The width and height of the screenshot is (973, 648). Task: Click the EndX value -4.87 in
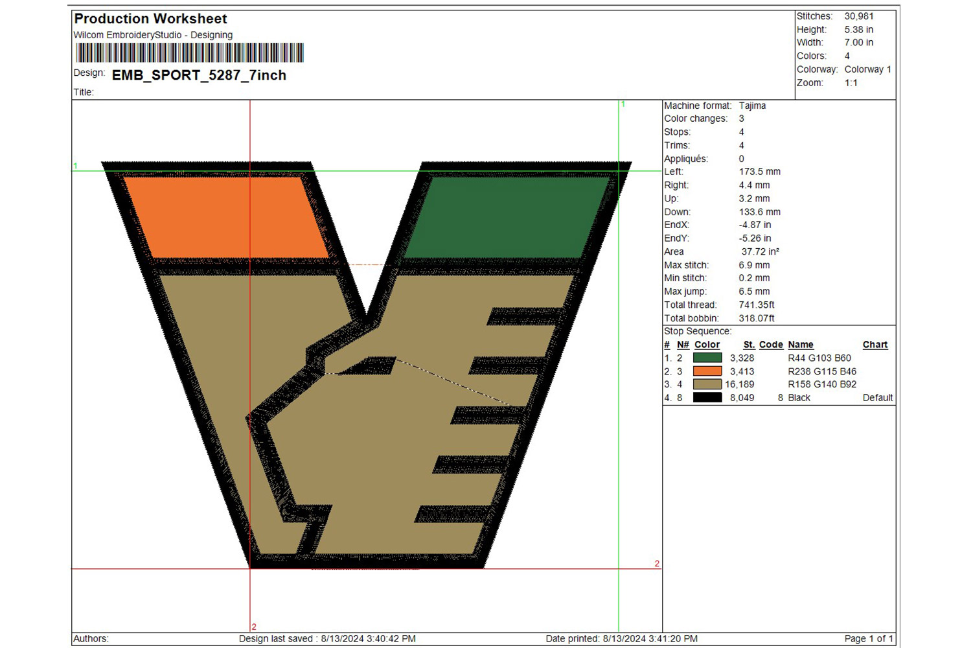(755, 225)
